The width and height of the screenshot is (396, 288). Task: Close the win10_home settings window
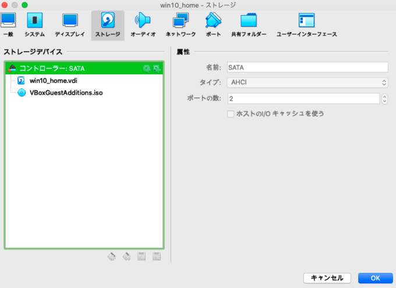point(5,5)
